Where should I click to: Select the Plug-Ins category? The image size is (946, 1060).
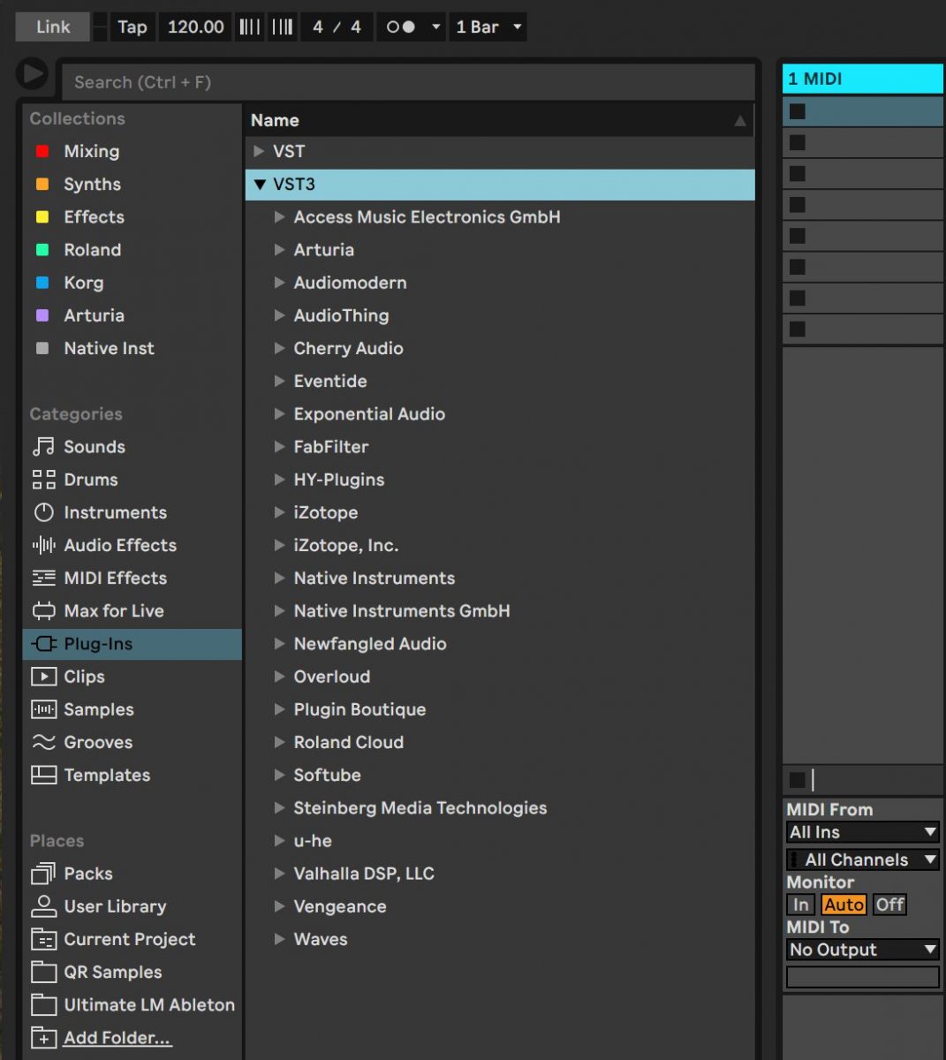[x=132, y=644]
